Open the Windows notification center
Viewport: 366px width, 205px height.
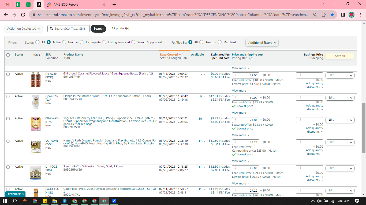pyautogui.click(x=357, y=201)
